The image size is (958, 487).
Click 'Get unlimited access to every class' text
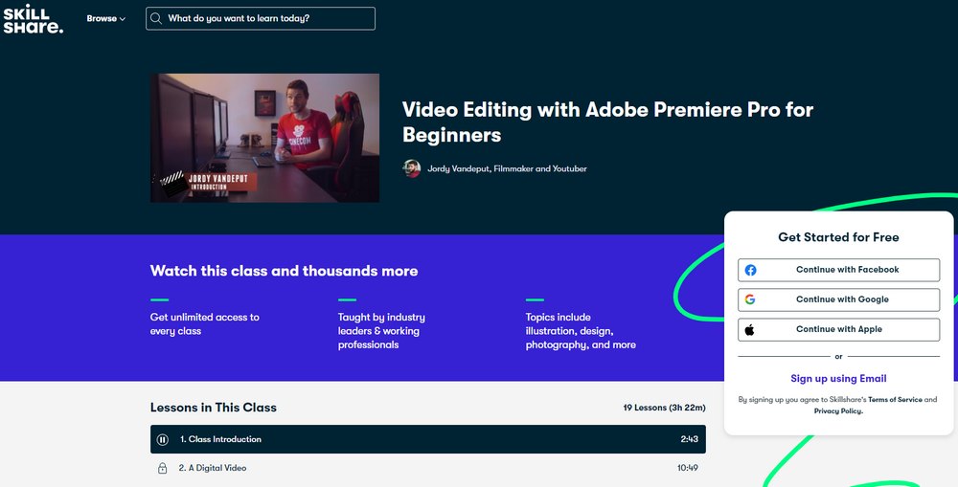coord(205,324)
